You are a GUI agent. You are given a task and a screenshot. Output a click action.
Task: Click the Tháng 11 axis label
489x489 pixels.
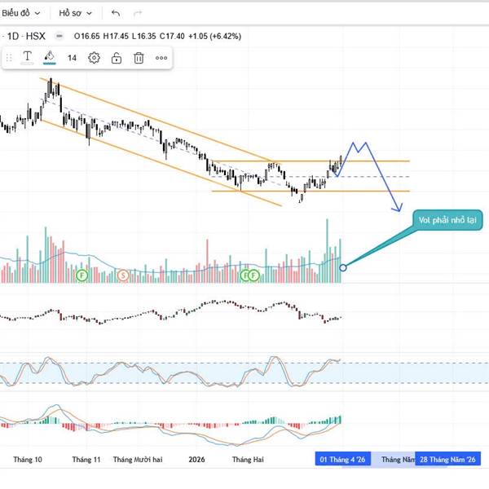pyautogui.click(x=86, y=460)
